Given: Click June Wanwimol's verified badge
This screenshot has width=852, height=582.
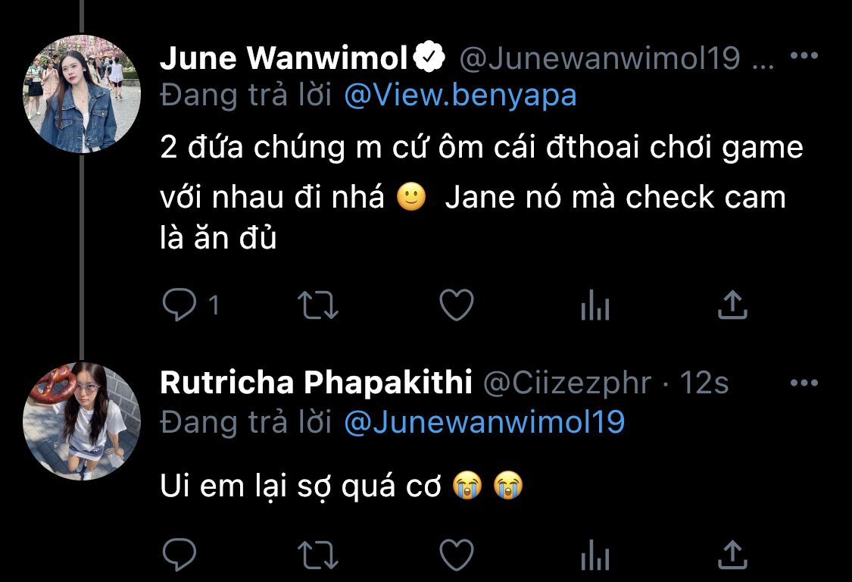Looking at the screenshot, I should 429,57.
